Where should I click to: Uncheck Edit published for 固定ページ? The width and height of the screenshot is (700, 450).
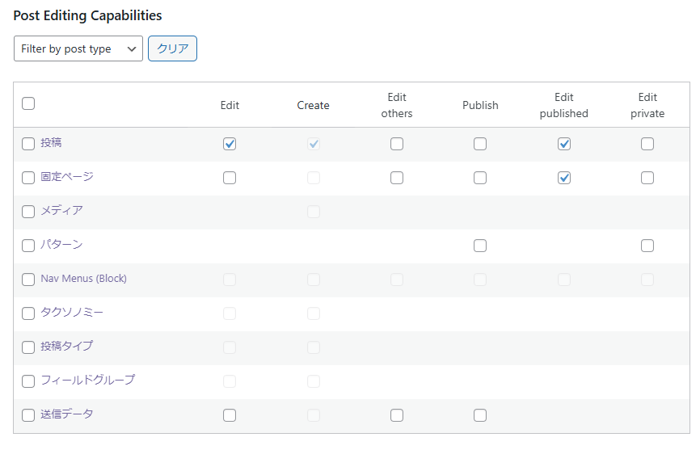pyautogui.click(x=564, y=178)
